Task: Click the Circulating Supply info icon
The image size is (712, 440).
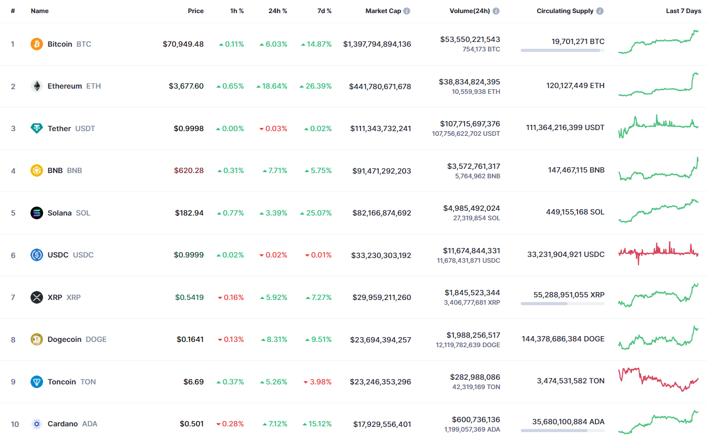Action: click(x=600, y=11)
